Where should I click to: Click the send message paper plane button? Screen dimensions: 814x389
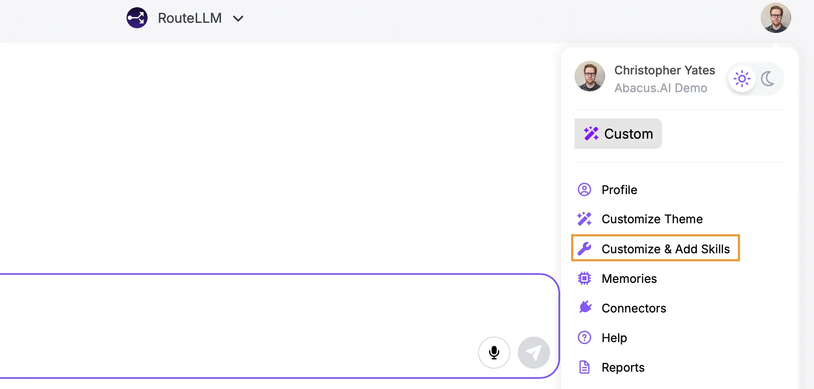pyautogui.click(x=533, y=353)
